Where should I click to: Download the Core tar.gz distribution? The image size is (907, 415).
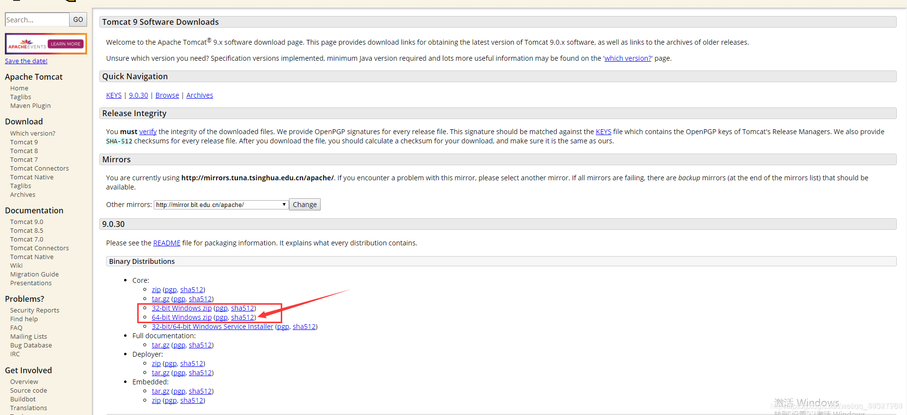(x=161, y=299)
